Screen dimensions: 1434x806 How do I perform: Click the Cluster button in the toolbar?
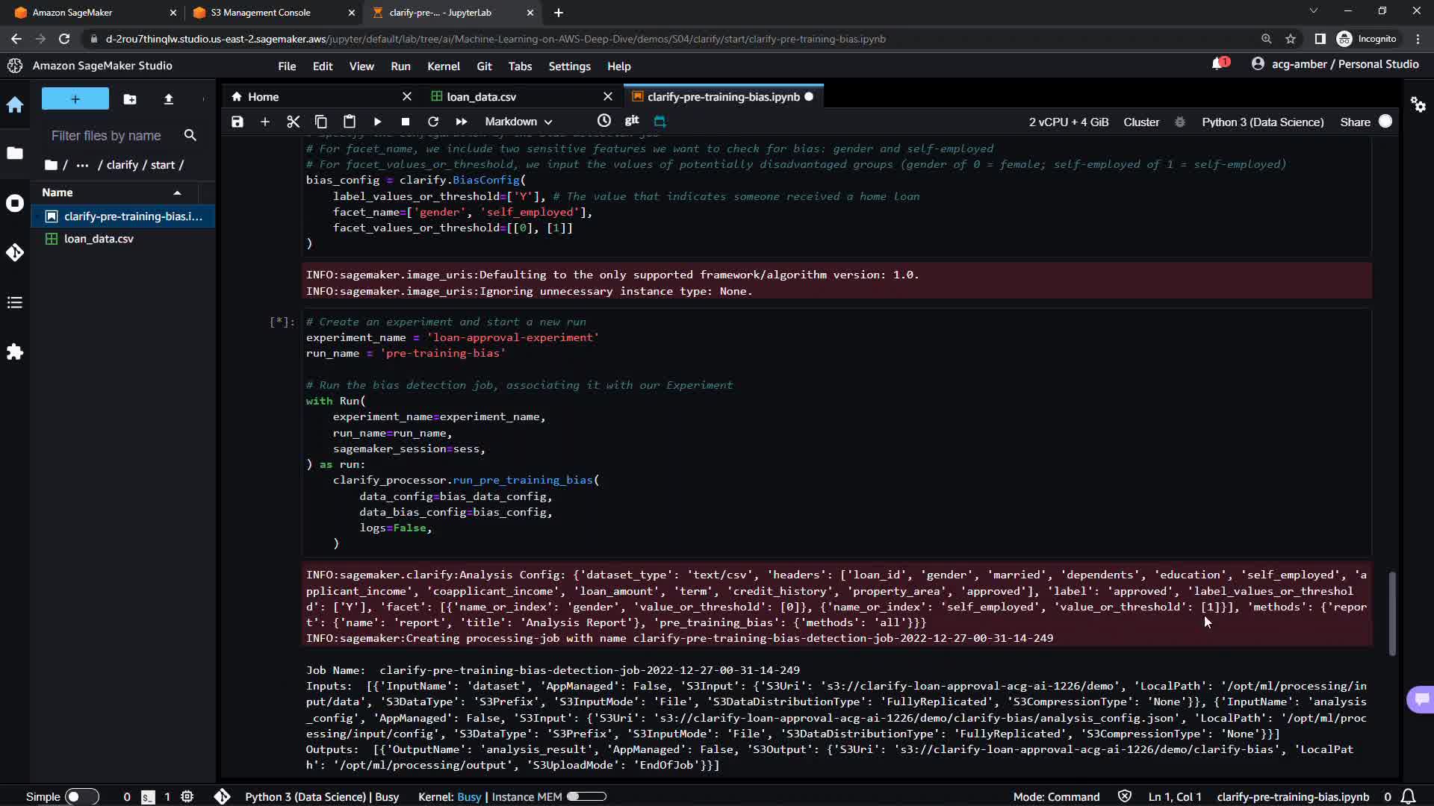pos(1141,122)
